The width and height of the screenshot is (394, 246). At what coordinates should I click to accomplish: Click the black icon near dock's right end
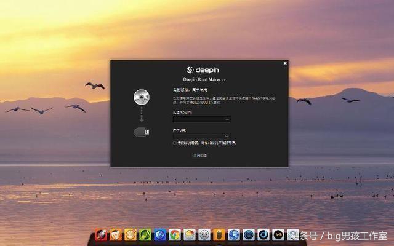[x=278, y=234]
